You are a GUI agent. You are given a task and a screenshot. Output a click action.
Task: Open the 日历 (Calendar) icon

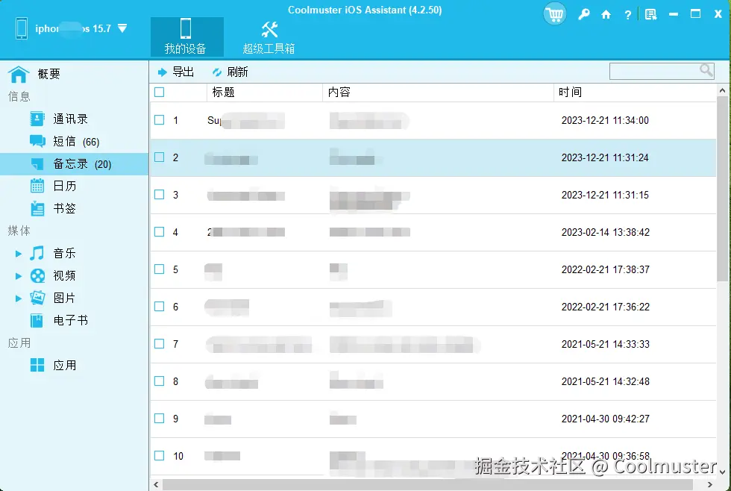[37, 186]
